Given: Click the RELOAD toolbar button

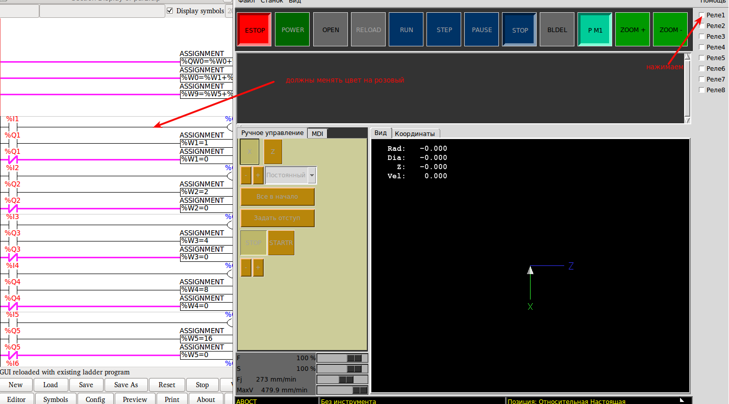Looking at the screenshot, I should [368, 30].
